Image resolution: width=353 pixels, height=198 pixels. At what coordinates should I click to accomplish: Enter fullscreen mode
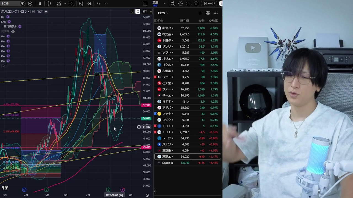point(188,4)
